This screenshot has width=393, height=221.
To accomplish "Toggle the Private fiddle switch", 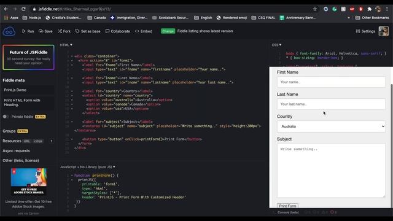I will click(6, 117).
